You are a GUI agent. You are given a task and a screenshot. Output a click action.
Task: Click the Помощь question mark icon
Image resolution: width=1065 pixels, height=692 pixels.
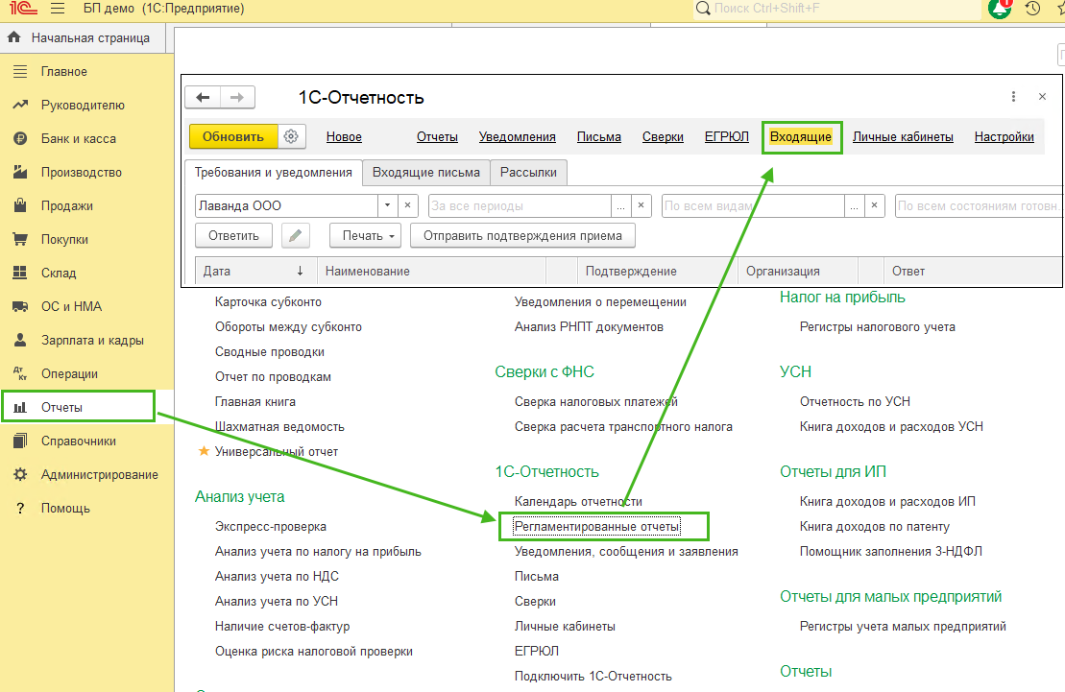[20, 508]
